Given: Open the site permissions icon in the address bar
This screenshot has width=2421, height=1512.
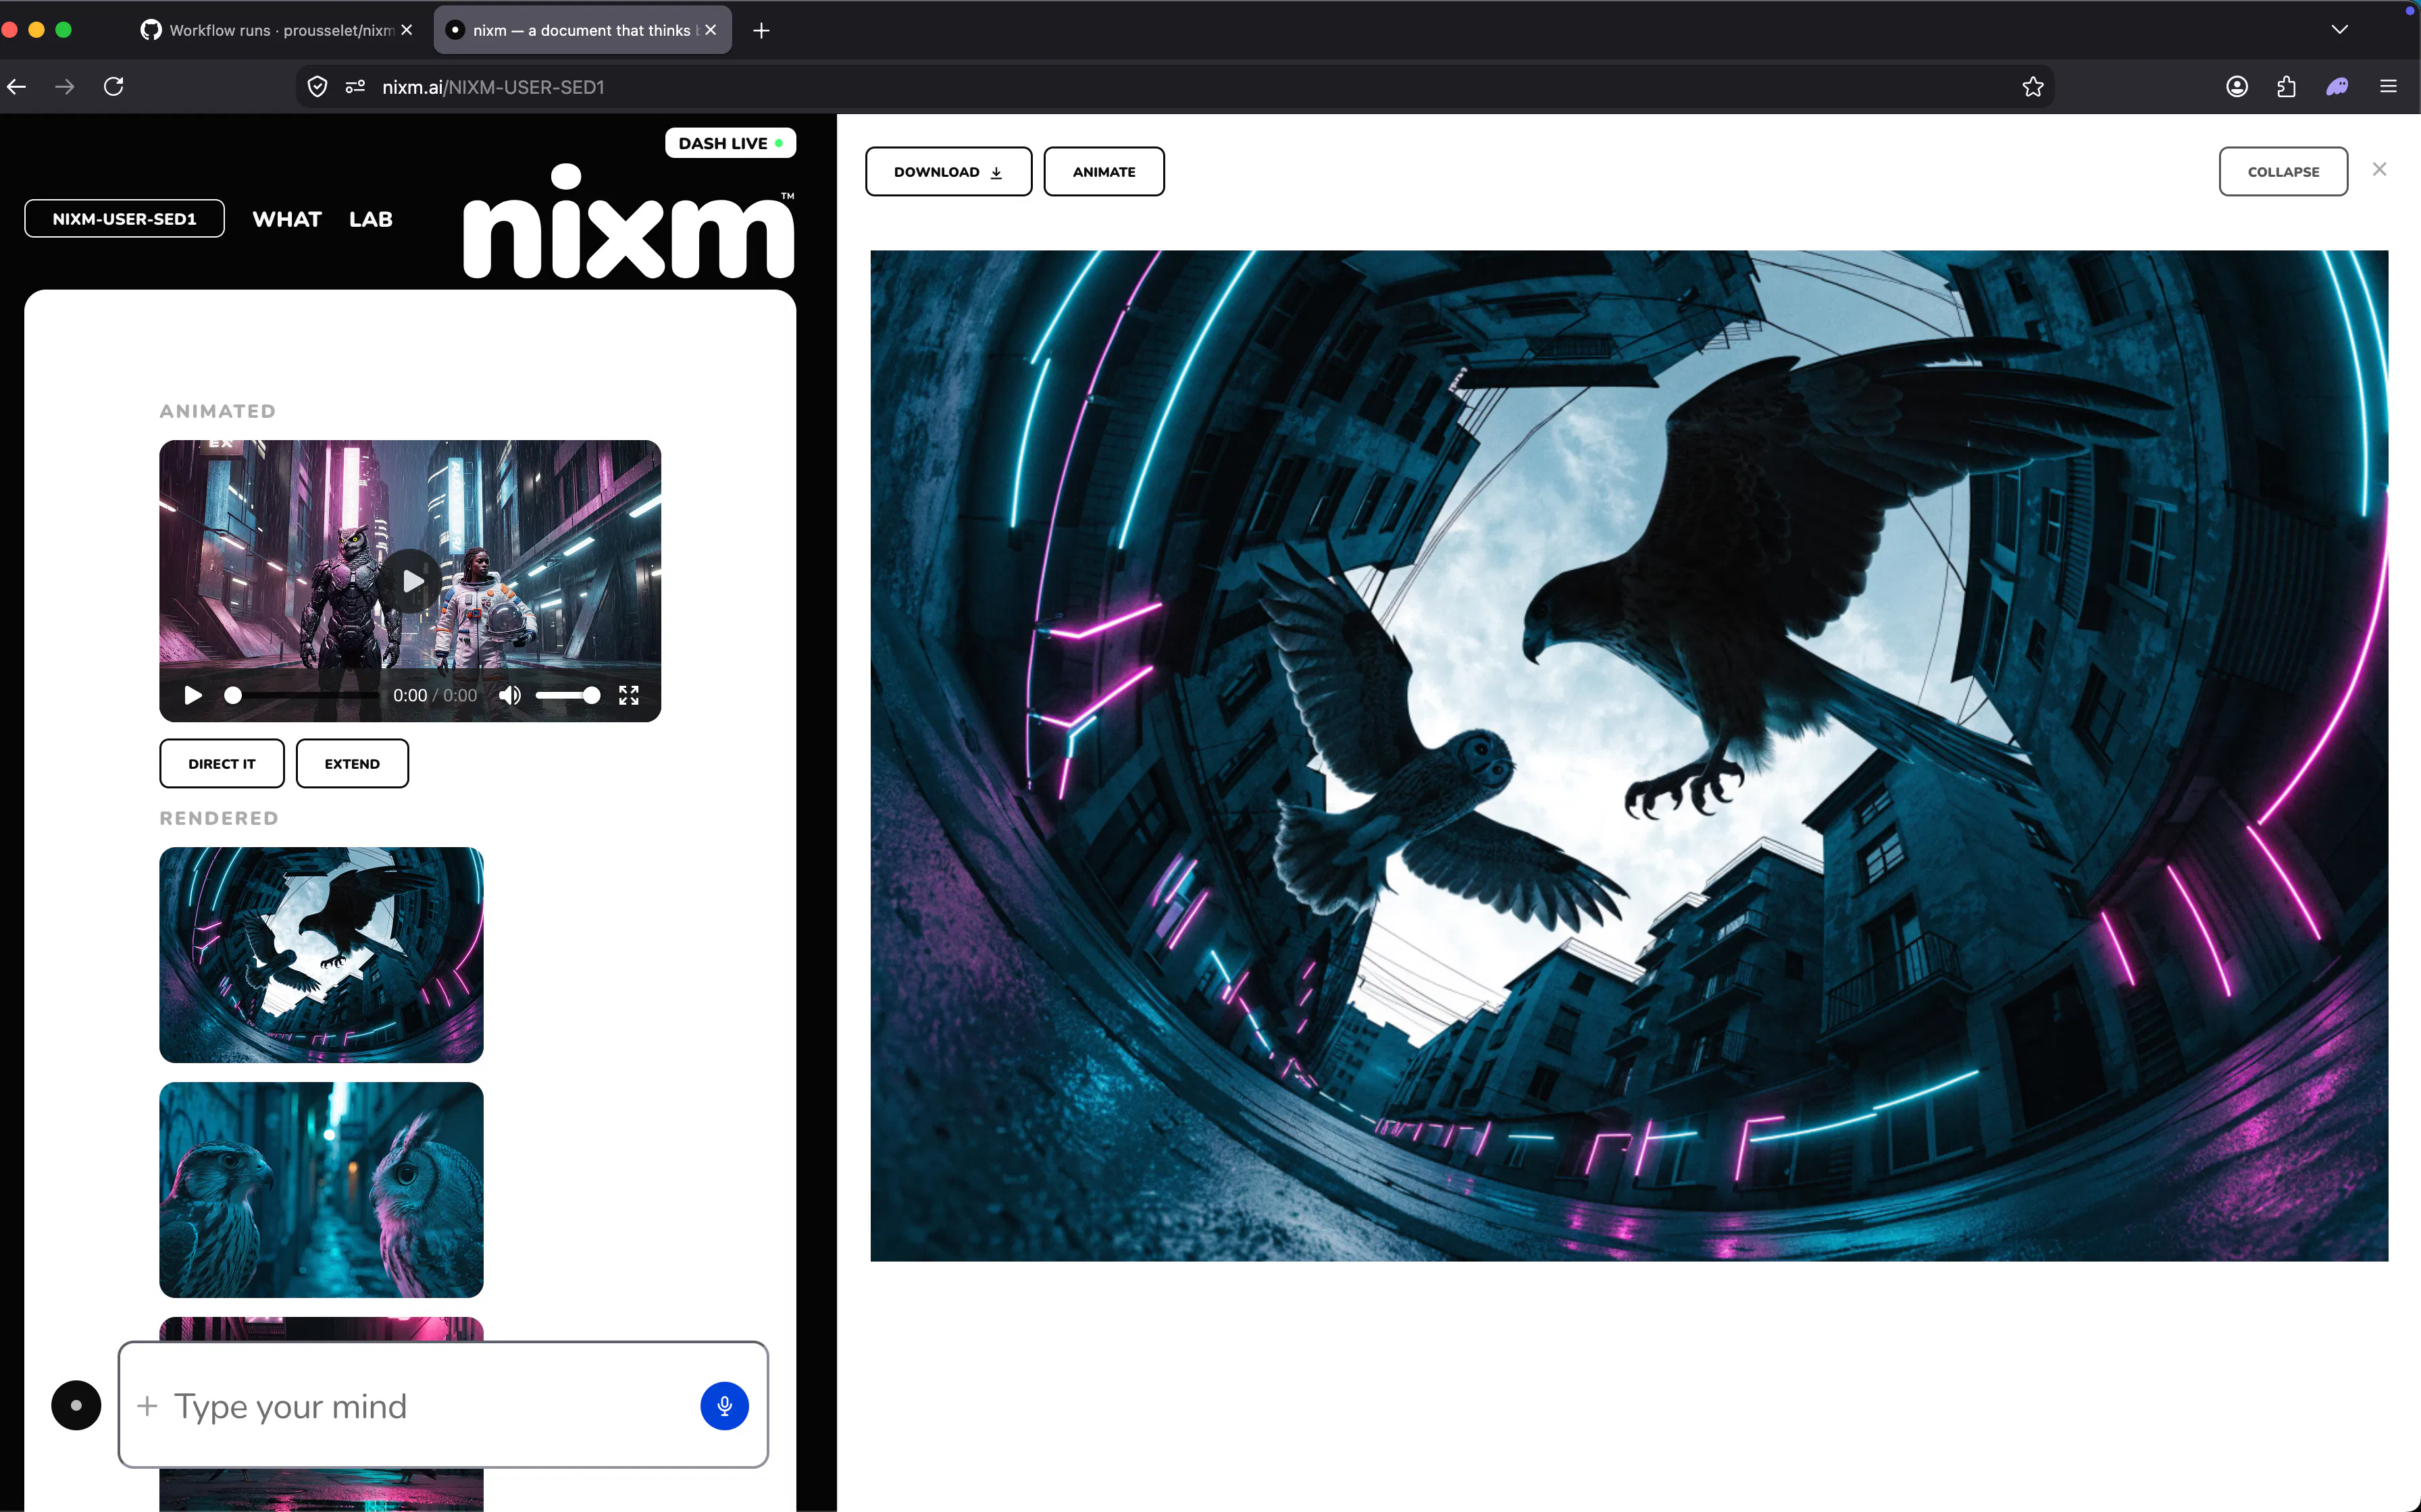Looking at the screenshot, I should coord(355,87).
